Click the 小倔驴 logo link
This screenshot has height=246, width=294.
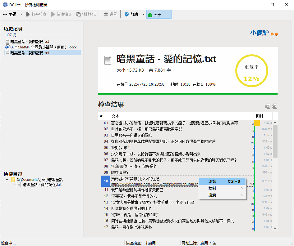pyautogui.click(x=260, y=33)
